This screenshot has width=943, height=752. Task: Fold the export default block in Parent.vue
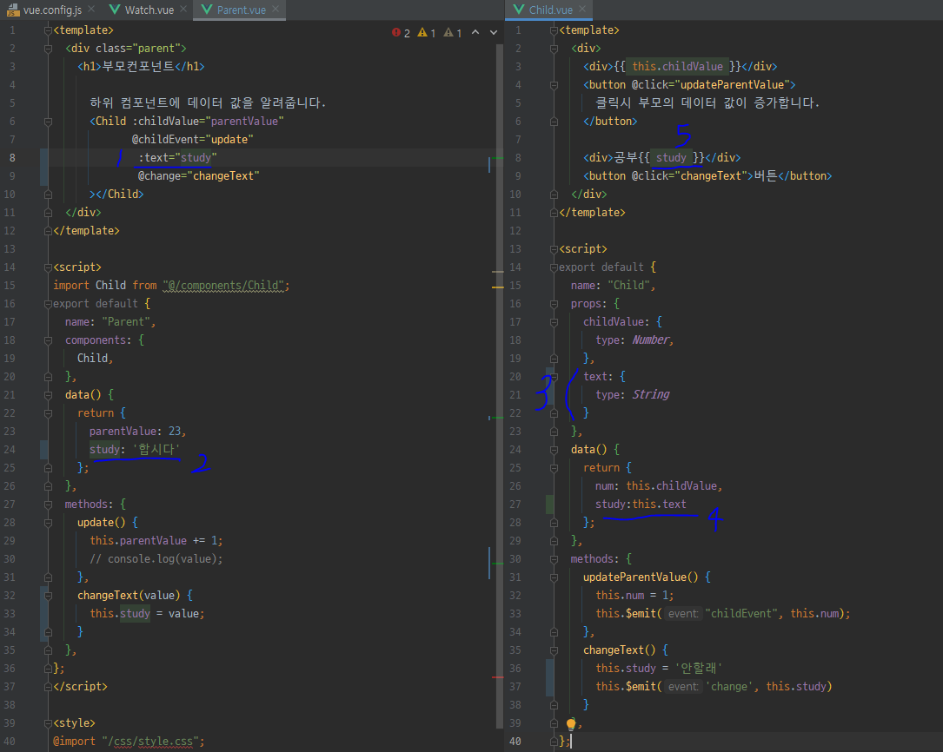[x=48, y=304]
